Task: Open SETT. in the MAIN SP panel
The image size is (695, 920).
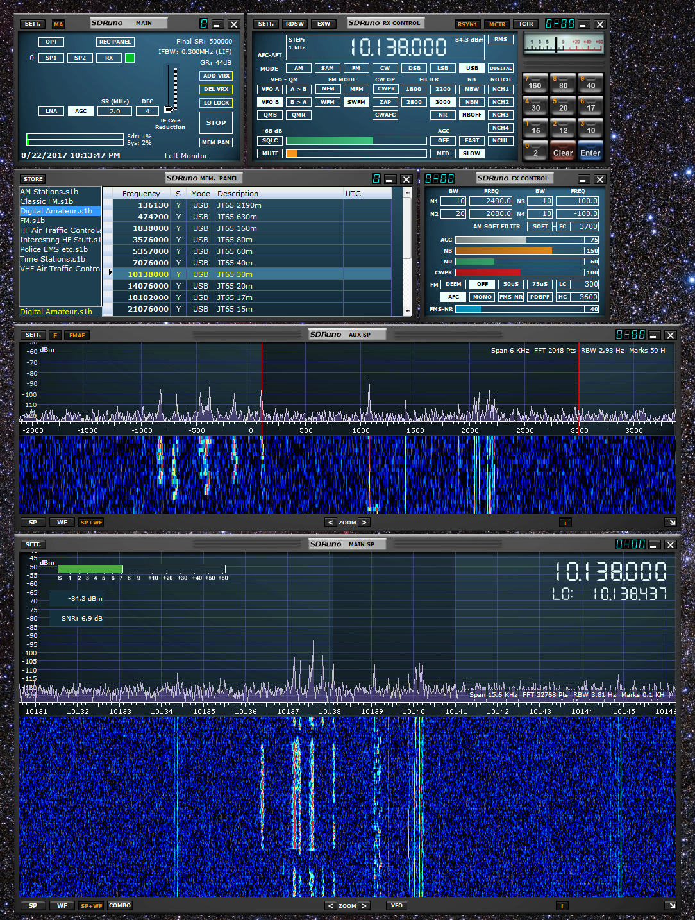Action: pos(33,545)
